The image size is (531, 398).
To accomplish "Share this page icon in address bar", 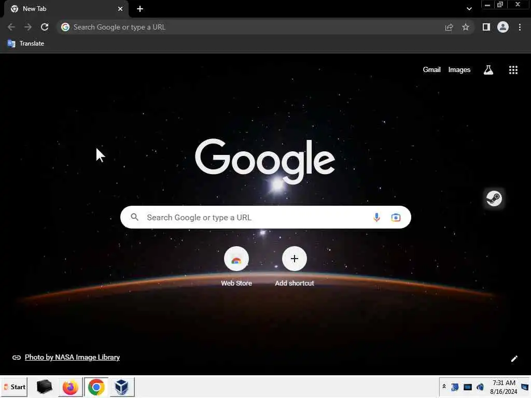I will [449, 27].
